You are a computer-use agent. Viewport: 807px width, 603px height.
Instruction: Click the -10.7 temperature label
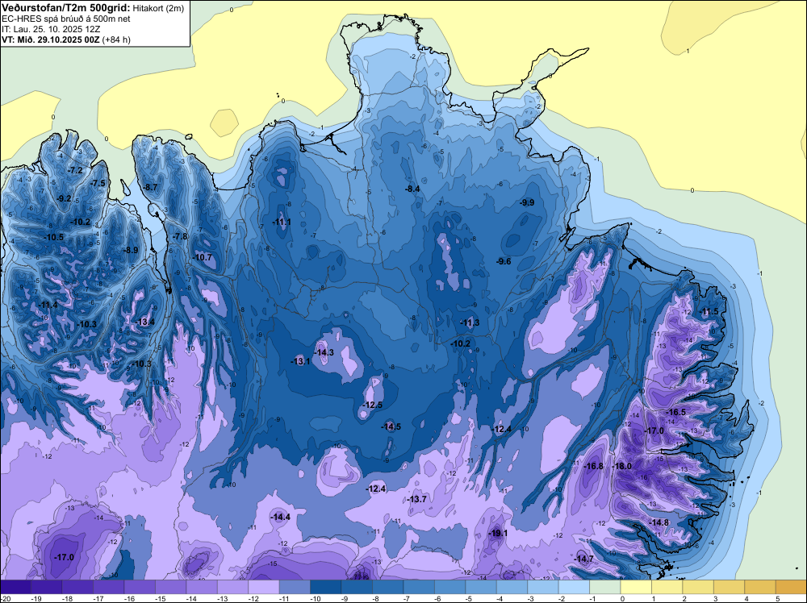pos(203,257)
